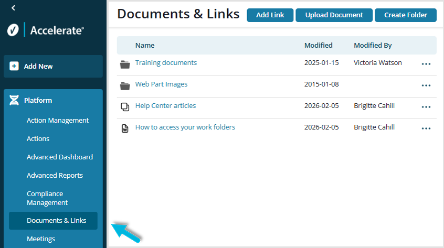Viewport: 444px width, 248px height.
Task: Click the Training documents folder icon
Action: 125,64
